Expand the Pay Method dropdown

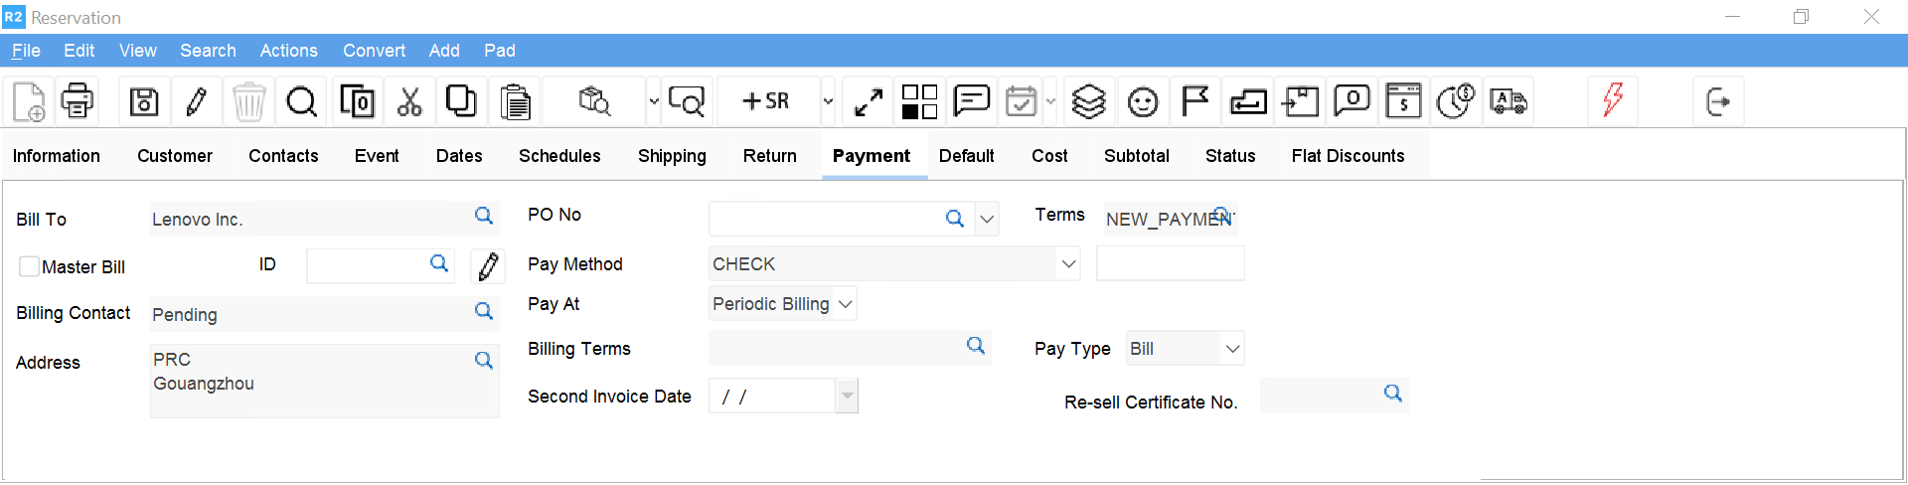pyautogui.click(x=1068, y=264)
